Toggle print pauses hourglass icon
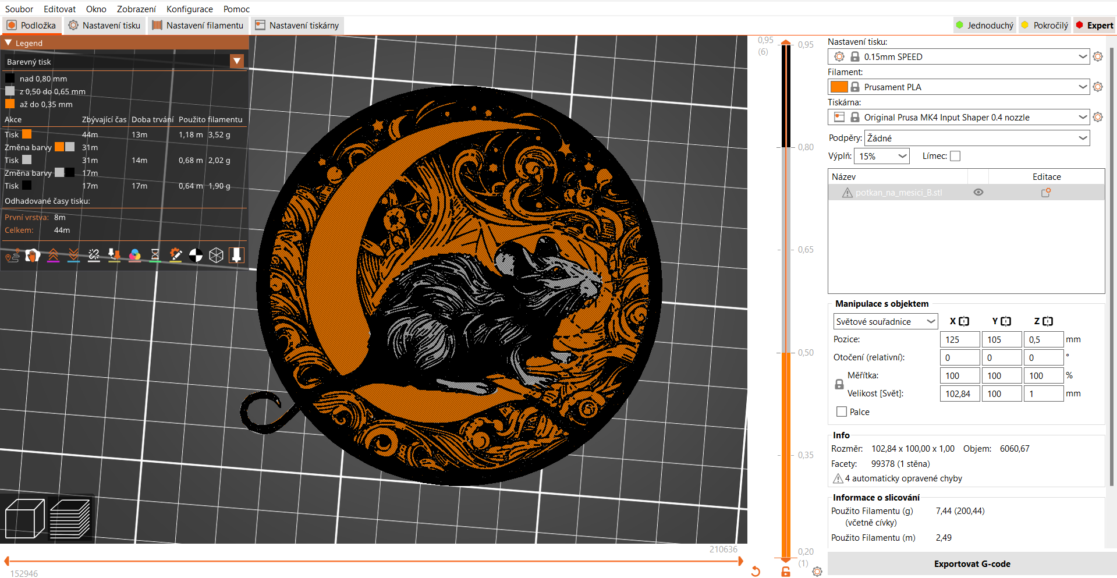The height and width of the screenshot is (578, 1117). 155,255
